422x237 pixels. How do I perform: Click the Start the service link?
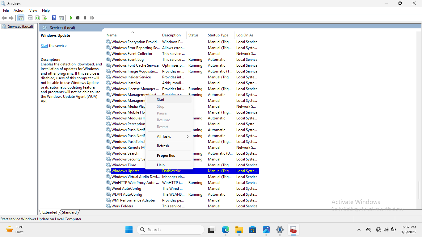click(x=44, y=46)
